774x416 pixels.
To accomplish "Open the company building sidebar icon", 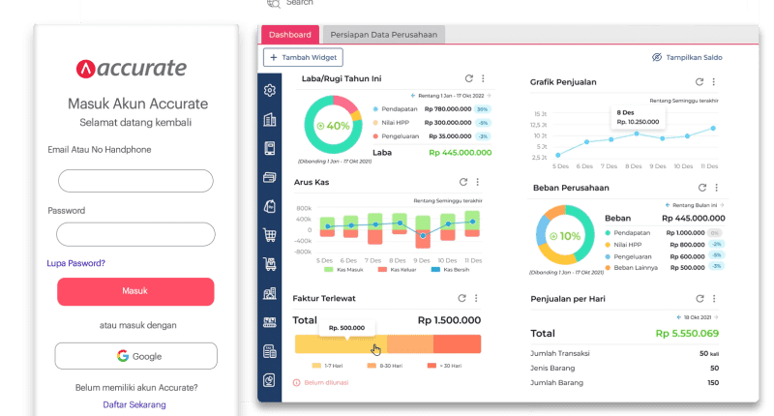I will pyautogui.click(x=270, y=120).
